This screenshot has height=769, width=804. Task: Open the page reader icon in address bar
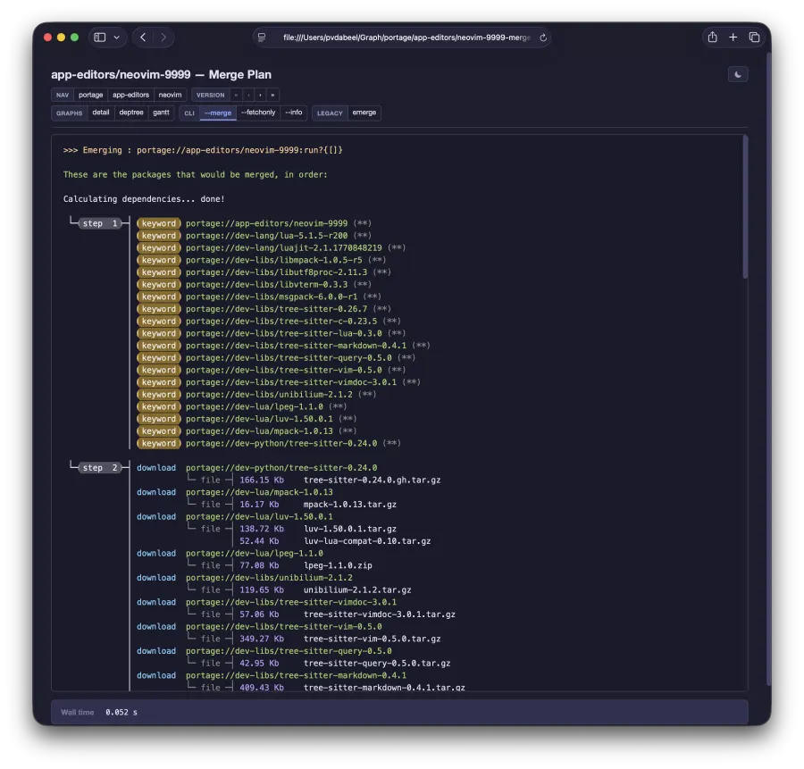(x=262, y=38)
